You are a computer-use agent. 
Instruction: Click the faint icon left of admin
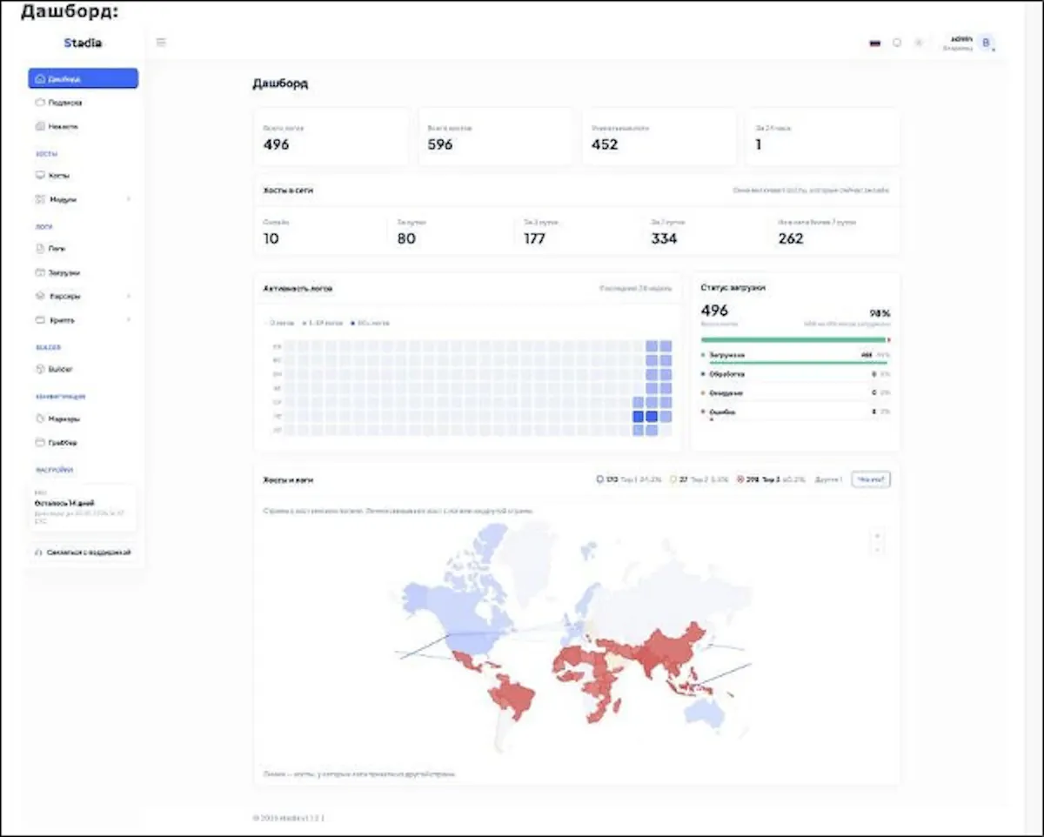pos(918,43)
